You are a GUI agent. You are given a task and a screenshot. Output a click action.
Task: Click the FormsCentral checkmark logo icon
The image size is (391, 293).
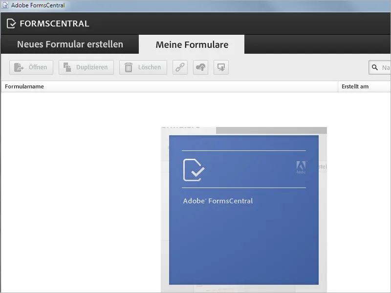[x=11, y=23]
